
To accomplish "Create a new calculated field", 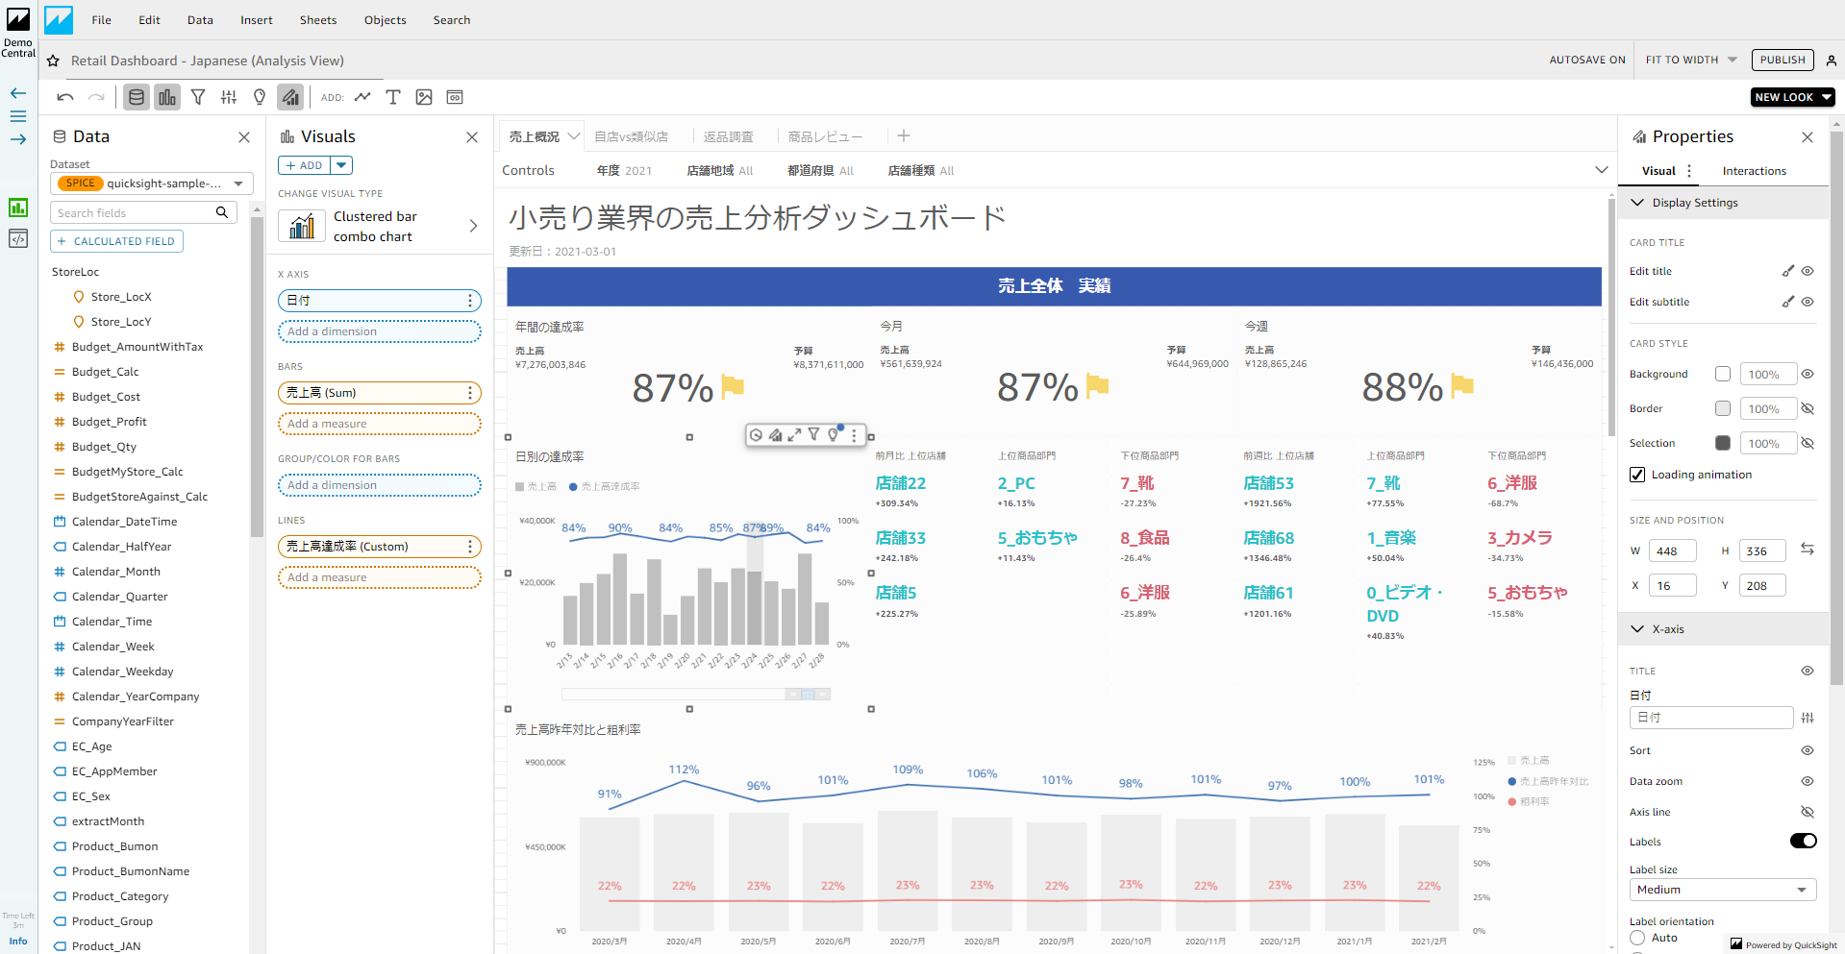I will click(116, 240).
